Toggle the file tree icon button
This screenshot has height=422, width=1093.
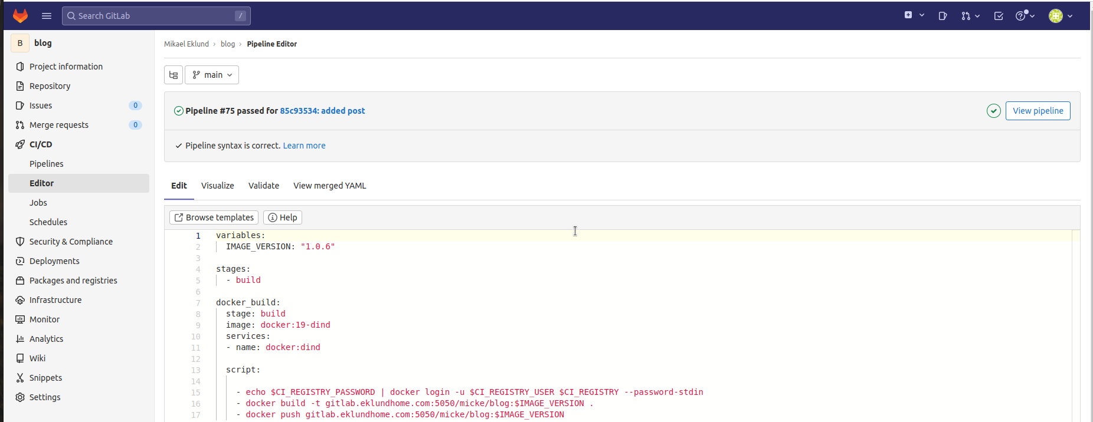[174, 75]
